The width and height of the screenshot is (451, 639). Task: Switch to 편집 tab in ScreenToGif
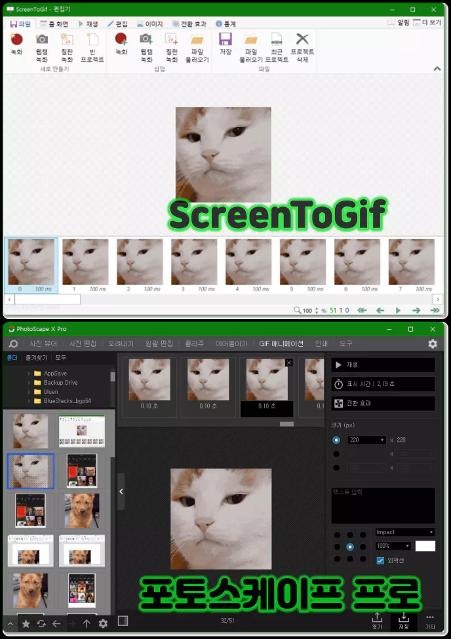(118, 24)
